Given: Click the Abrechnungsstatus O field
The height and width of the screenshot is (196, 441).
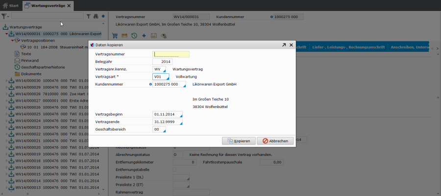Looking at the screenshot, I should [178, 154].
